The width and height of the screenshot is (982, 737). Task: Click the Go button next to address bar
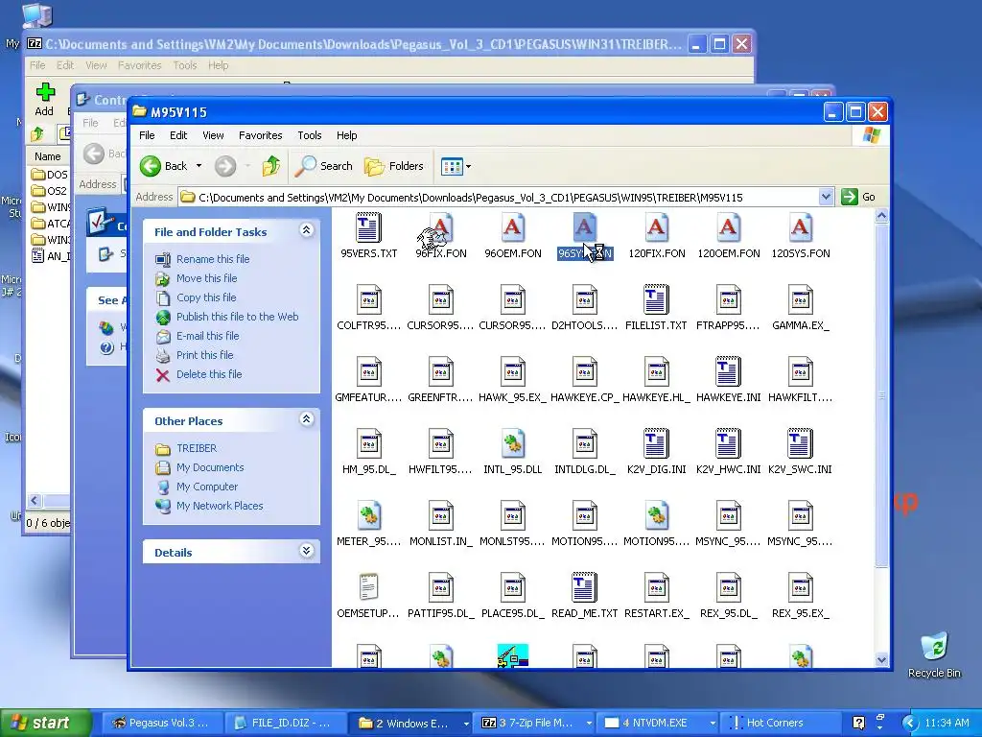coord(858,197)
